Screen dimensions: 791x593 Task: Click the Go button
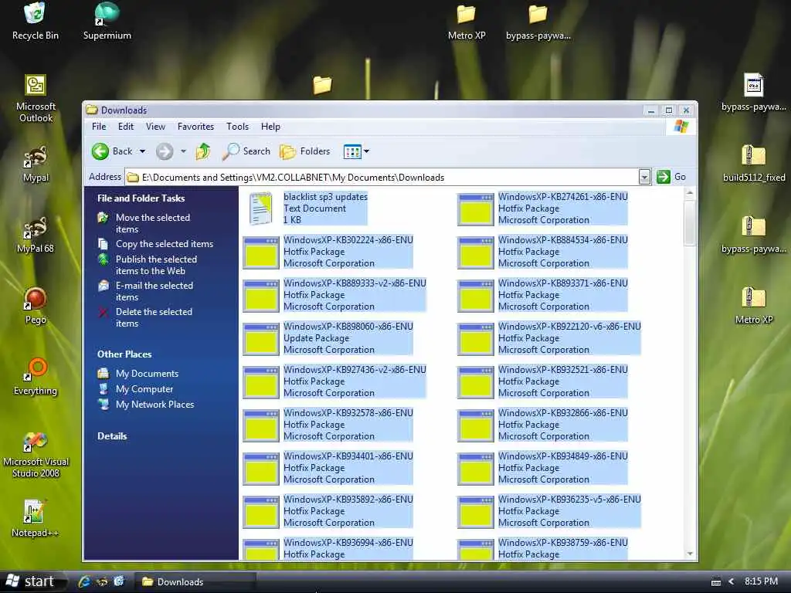[x=671, y=177]
